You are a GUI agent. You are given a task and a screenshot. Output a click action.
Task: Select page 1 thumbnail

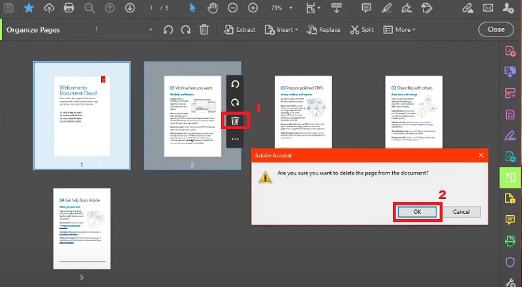click(82, 115)
